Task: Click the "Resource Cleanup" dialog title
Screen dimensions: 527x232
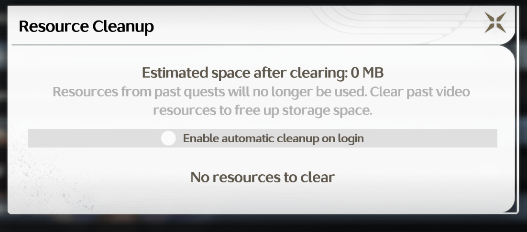Action: click(86, 26)
